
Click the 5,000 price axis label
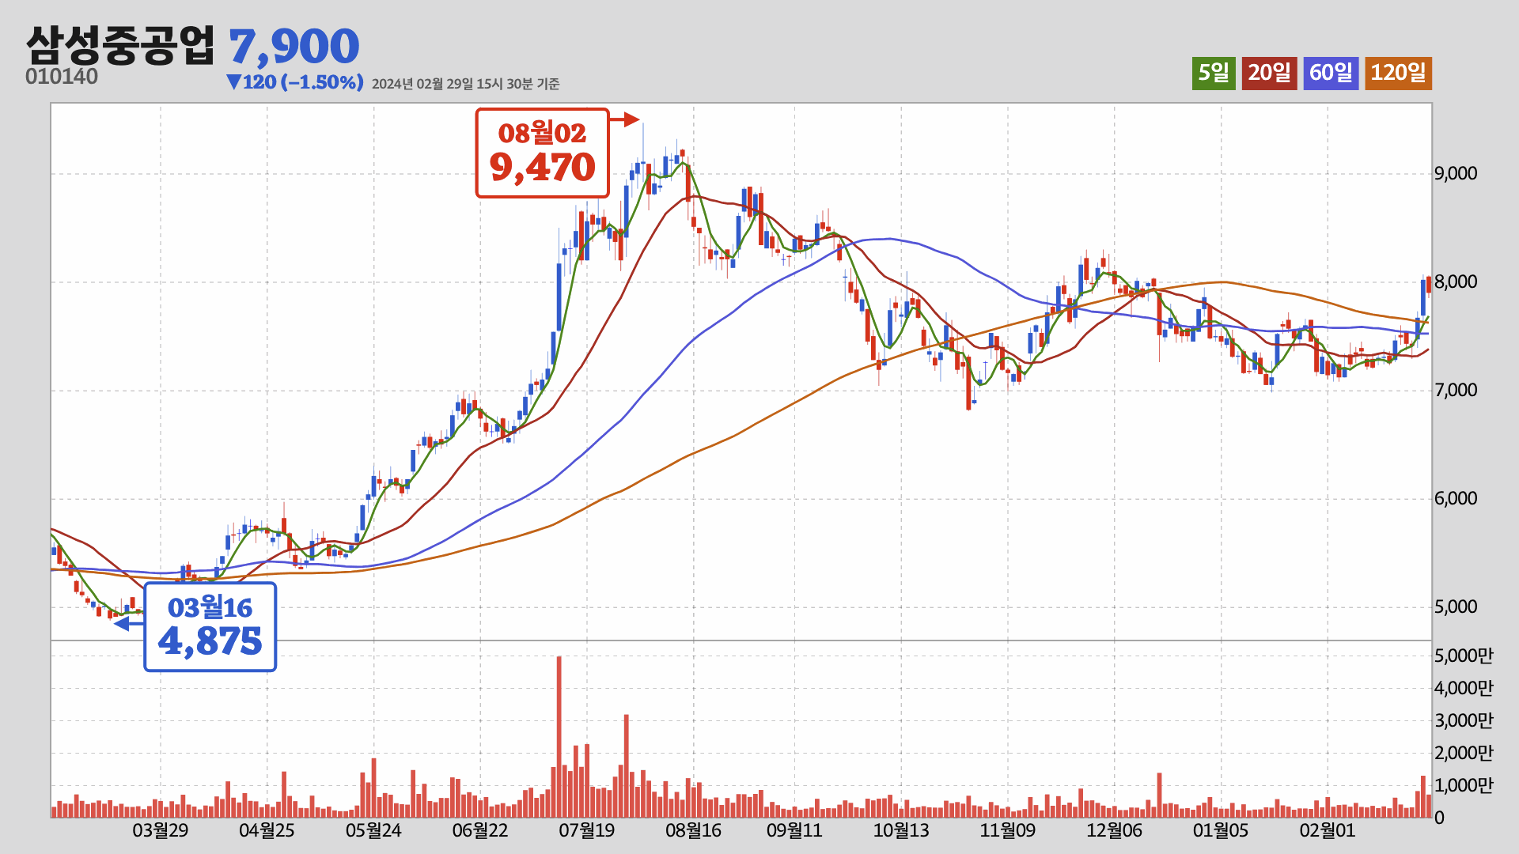[1456, 606]
